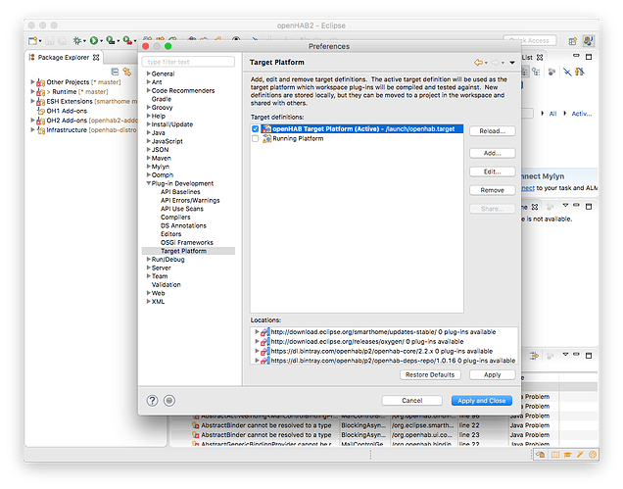Expand the Java preferences category
The image size is (623, 489).
pyautogui.click(x=147, y=131)
